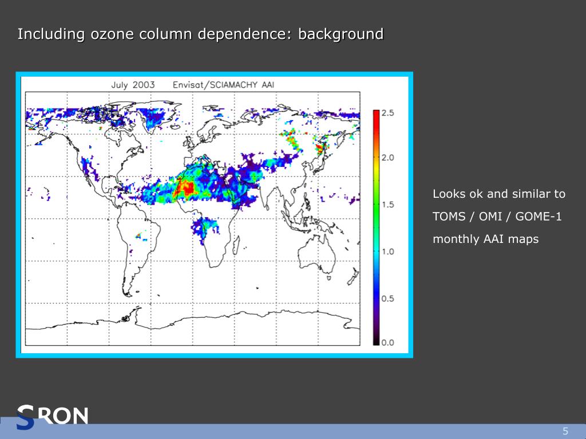Image resolution: width=586 pixels, height=439 pixels.
Task: Click the slide title about ozone column dependence
Action: tap(200, 34)
